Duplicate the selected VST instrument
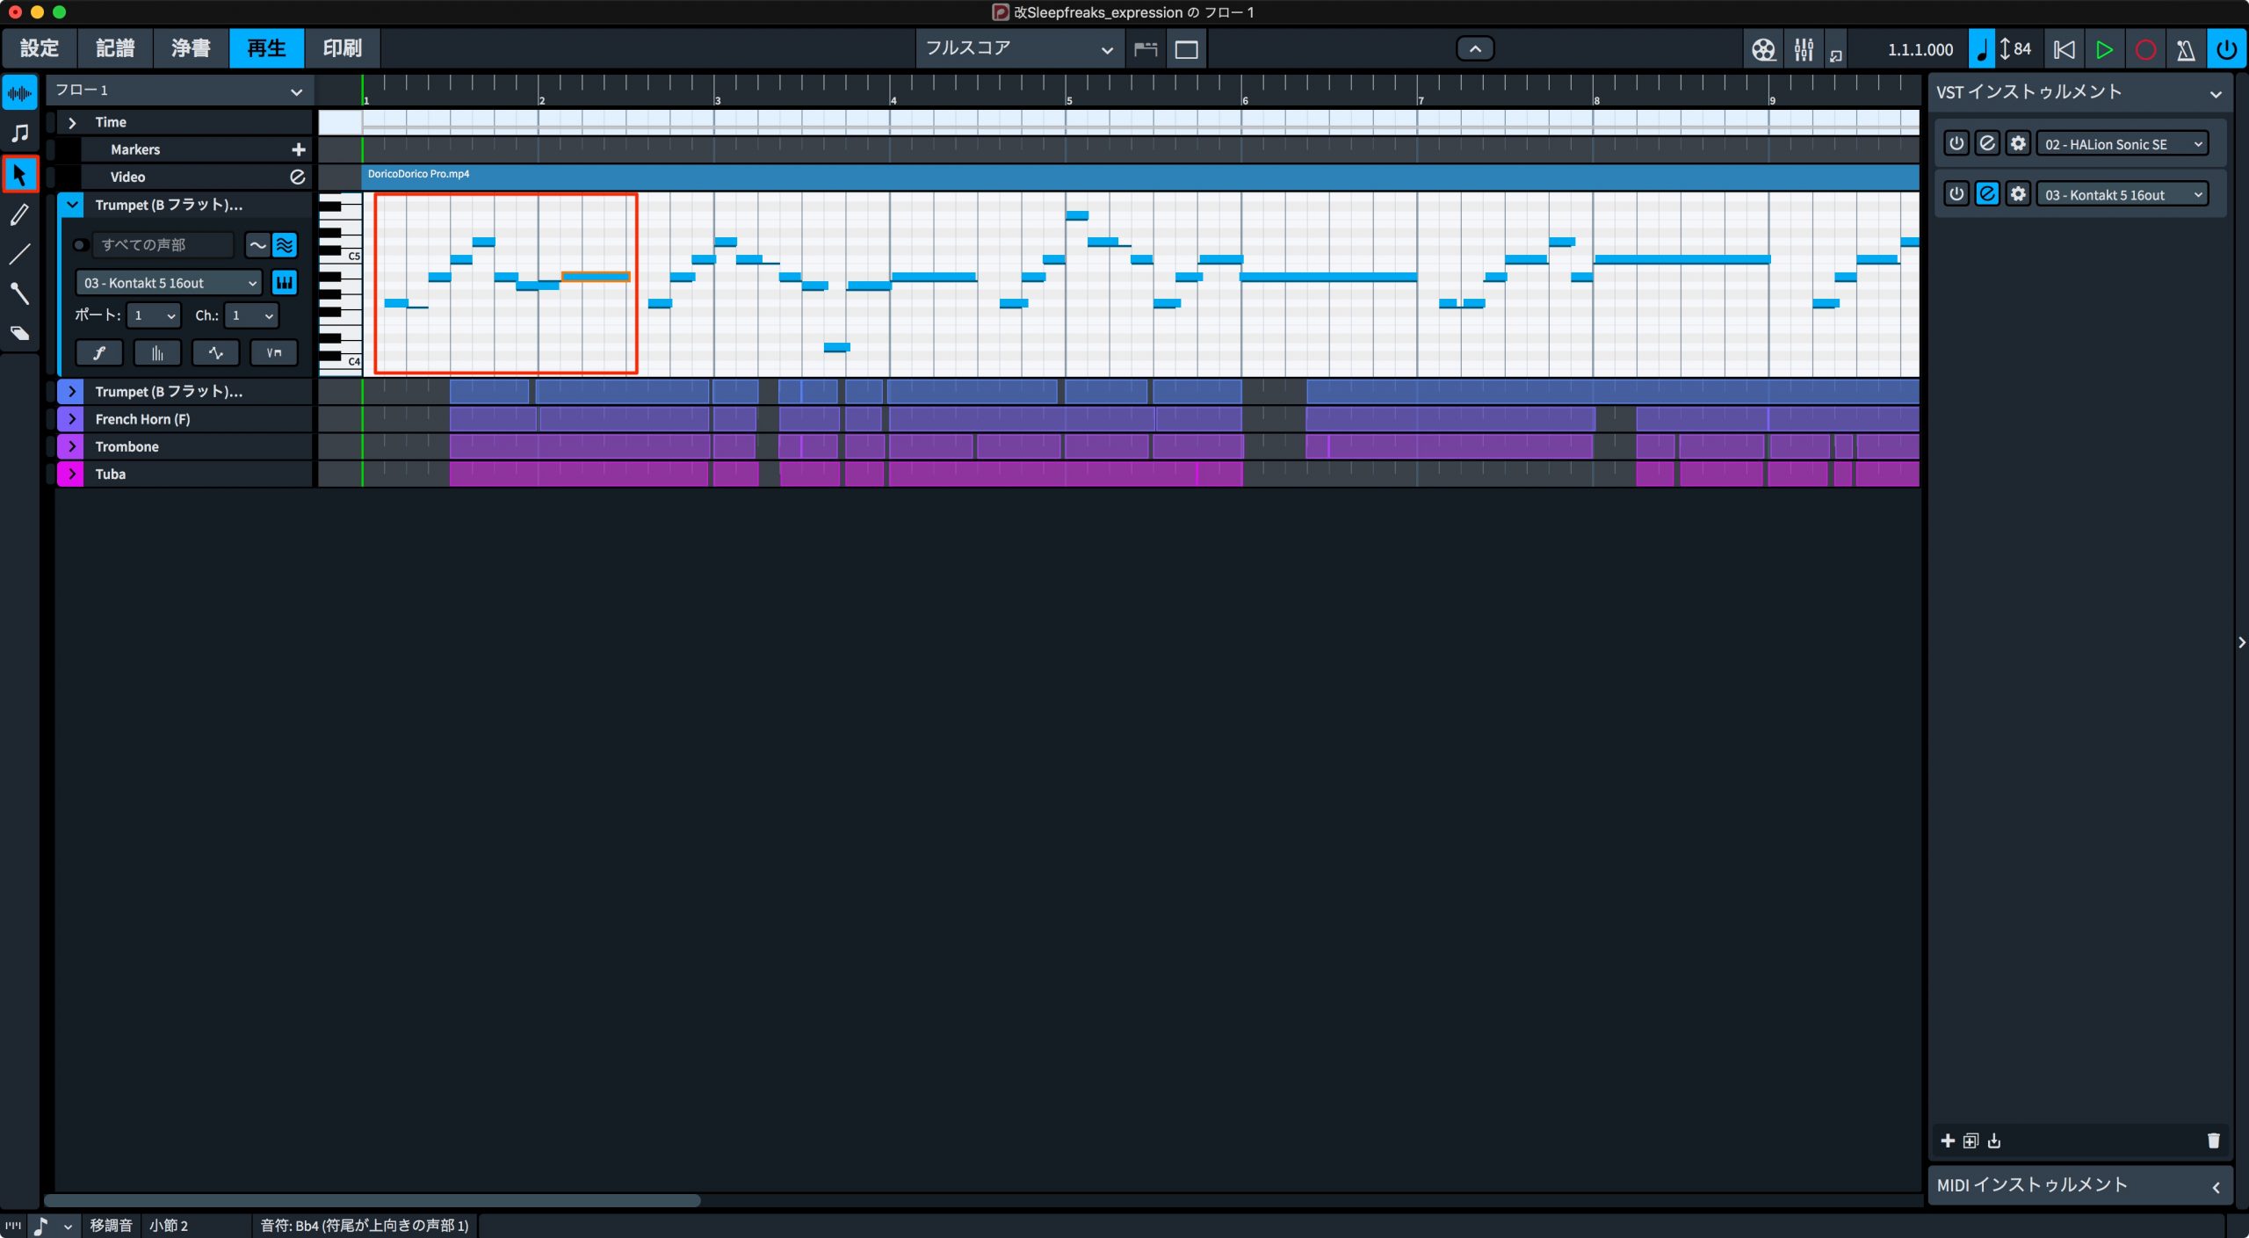Viewport: 2249px width, 1238px height. coord(1971,1140)
